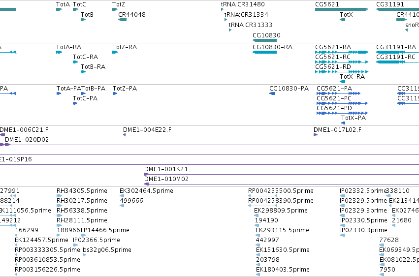The width and height of the screenshot is (419, 277).
Task: Select EST RH30217.5prime
Action: coord(82,201)
